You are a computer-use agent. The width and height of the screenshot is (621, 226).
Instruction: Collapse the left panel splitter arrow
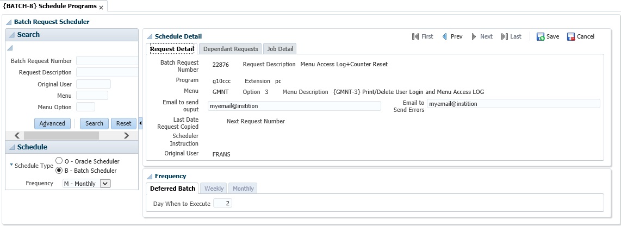click(140, 123)
